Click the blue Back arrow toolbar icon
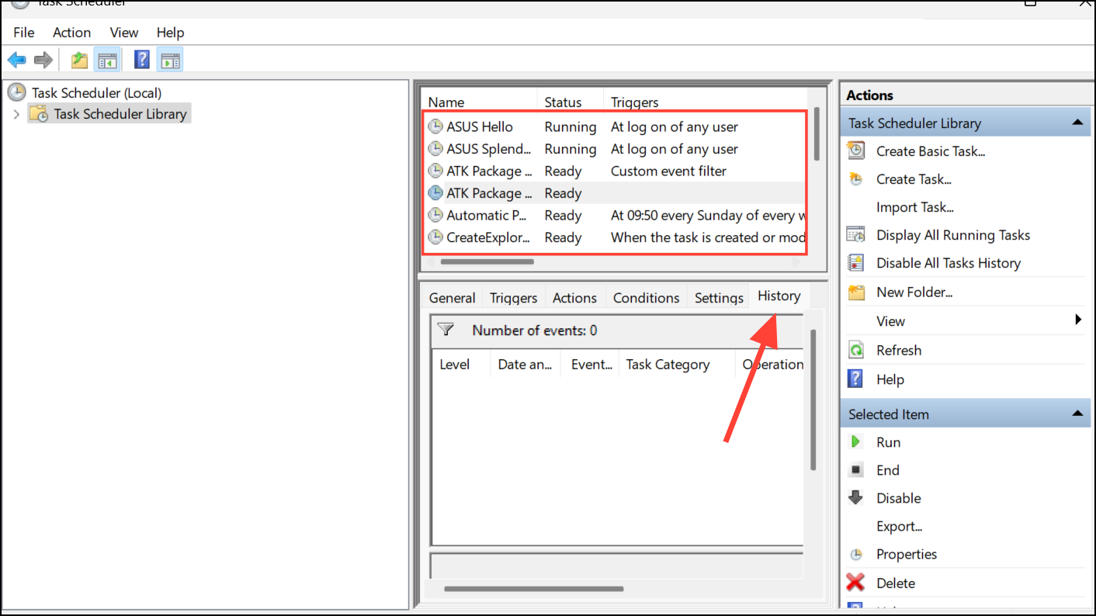1096x616 pixels. (x=17, y=60)
